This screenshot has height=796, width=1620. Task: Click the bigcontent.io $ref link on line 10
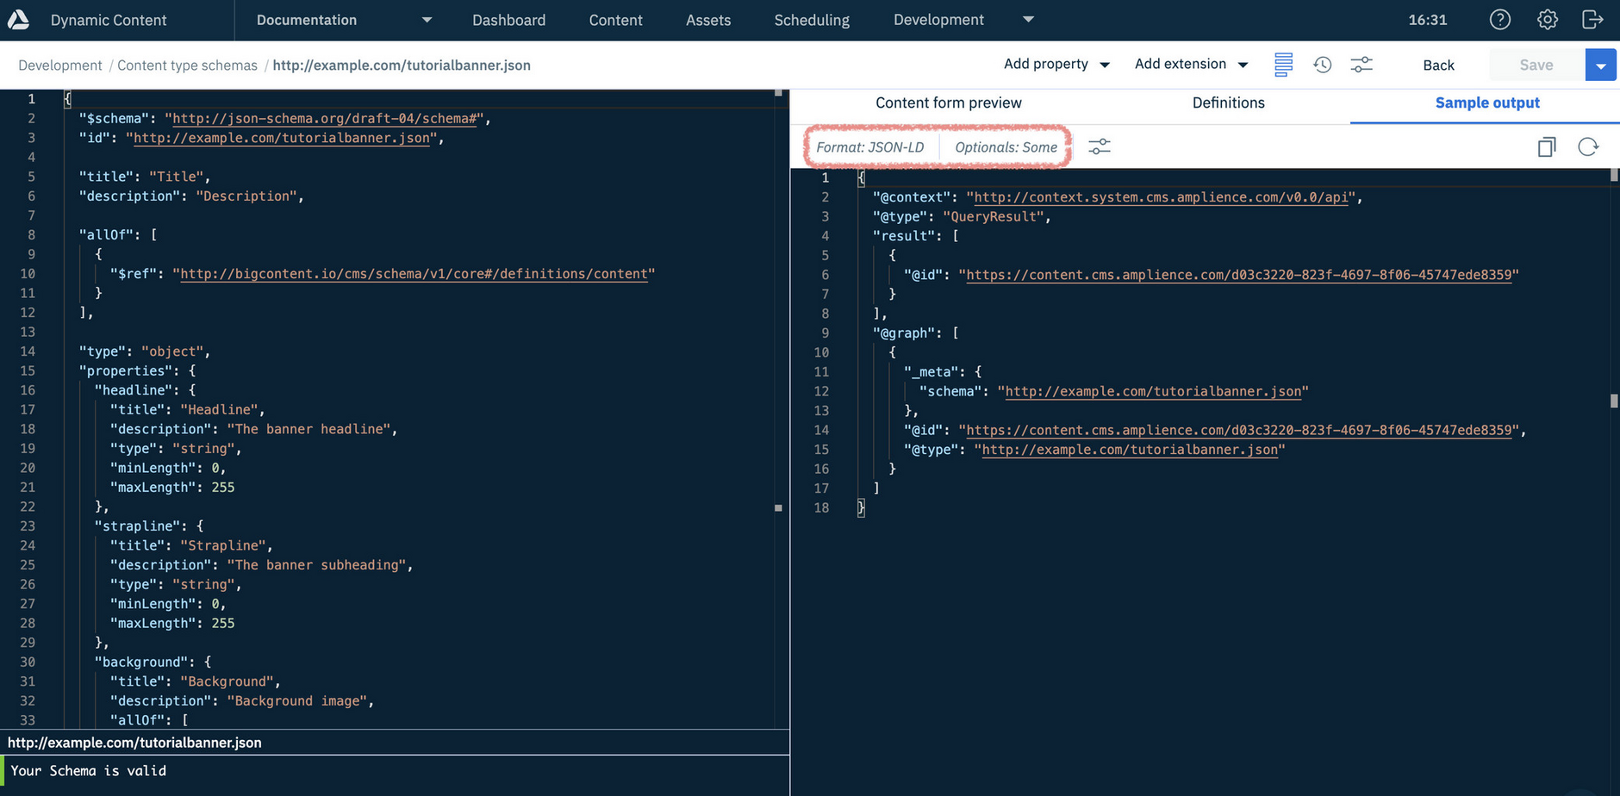(x=414, y=274)
